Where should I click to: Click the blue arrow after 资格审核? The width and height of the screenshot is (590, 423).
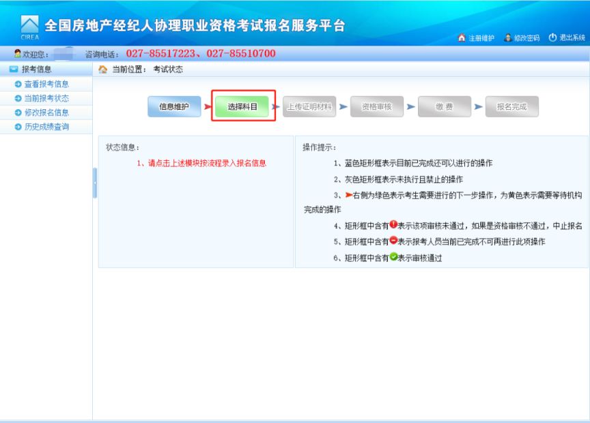411,107
